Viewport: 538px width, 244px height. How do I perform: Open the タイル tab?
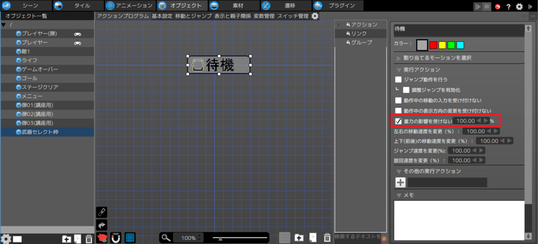point(79,5)
